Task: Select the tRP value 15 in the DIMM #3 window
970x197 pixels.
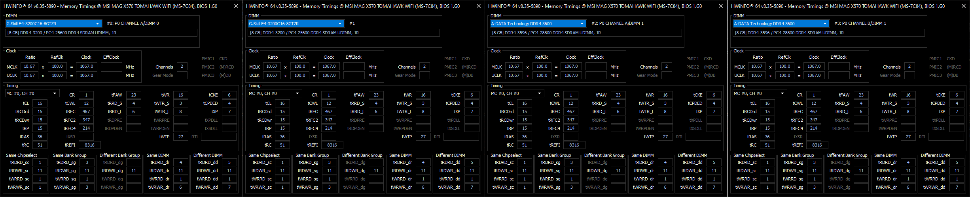Action: pyautogui.click(x=767, y=128)
